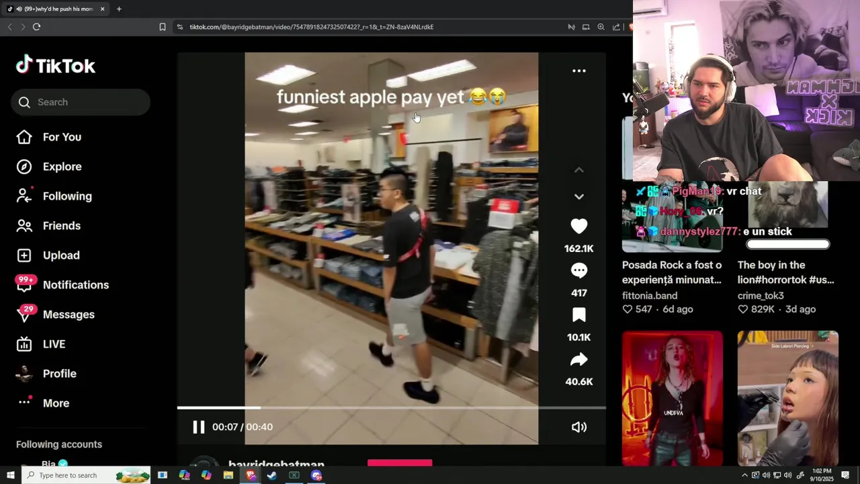Open the Windows notification center

[x=846, y=475]
